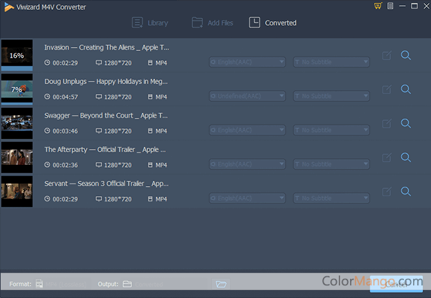The width and height of the screenshot is (431, 298).
Task: Open The Afterparty subtitle dropdown
Action: (331, 164)
